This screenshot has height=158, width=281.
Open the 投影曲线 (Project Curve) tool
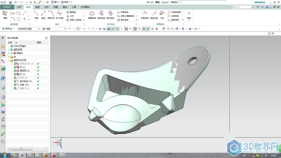pyautogui.click(x=101, y=15)
